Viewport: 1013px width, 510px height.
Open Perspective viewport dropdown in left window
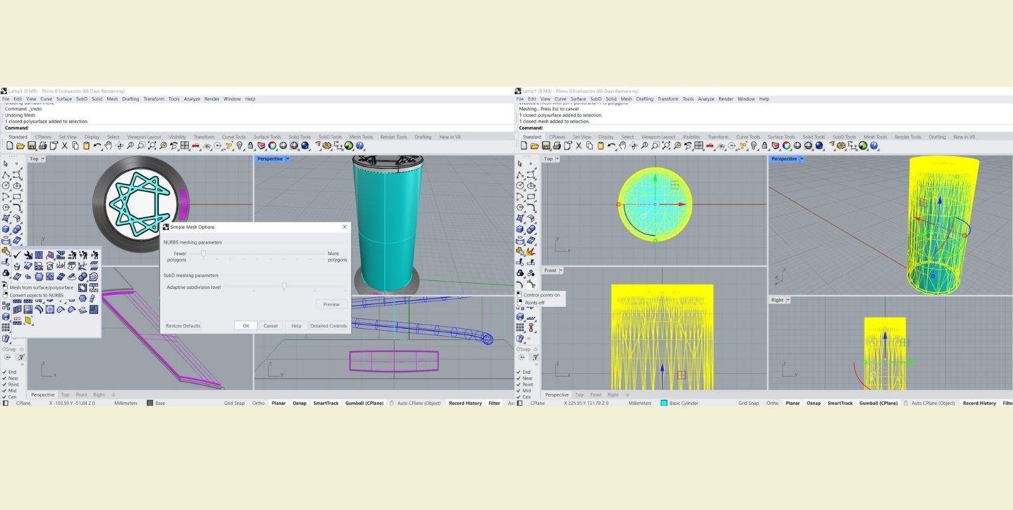coord(287,159)
